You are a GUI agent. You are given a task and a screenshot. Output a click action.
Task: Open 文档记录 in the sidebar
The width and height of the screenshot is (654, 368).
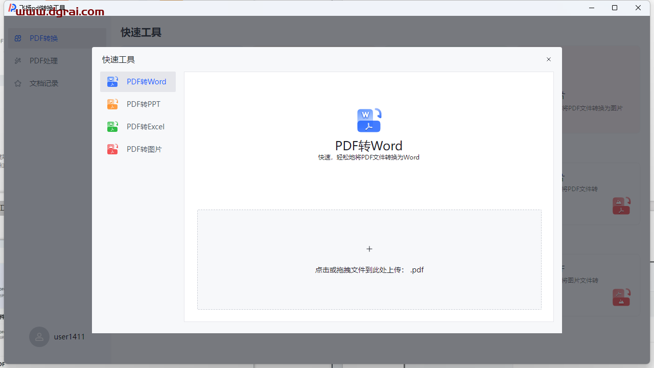tap(57, 83)
